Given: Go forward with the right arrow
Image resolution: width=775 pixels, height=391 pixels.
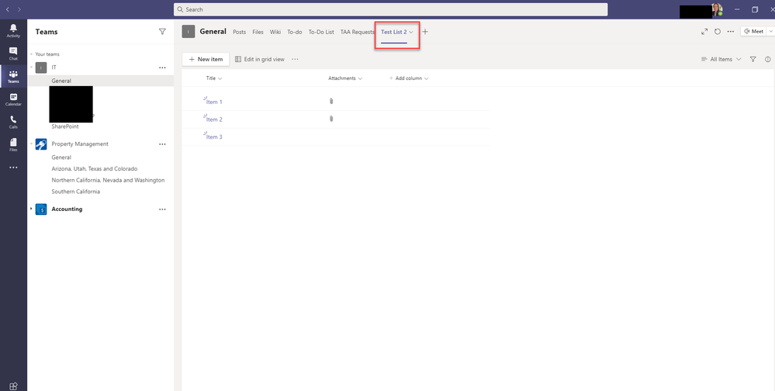Looking at the screenshot, I should (x=19, y=9).
